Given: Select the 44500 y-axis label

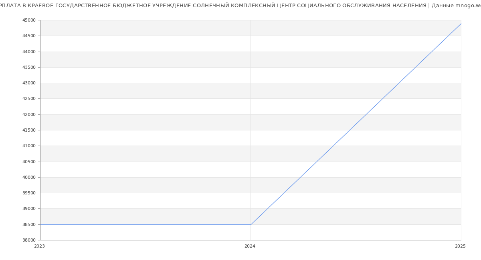Looking at the screenshot, I should pos(29,36).
